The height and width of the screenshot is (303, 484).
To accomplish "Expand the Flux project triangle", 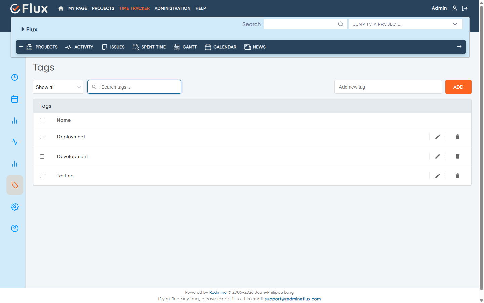I will tap(23, 29).
